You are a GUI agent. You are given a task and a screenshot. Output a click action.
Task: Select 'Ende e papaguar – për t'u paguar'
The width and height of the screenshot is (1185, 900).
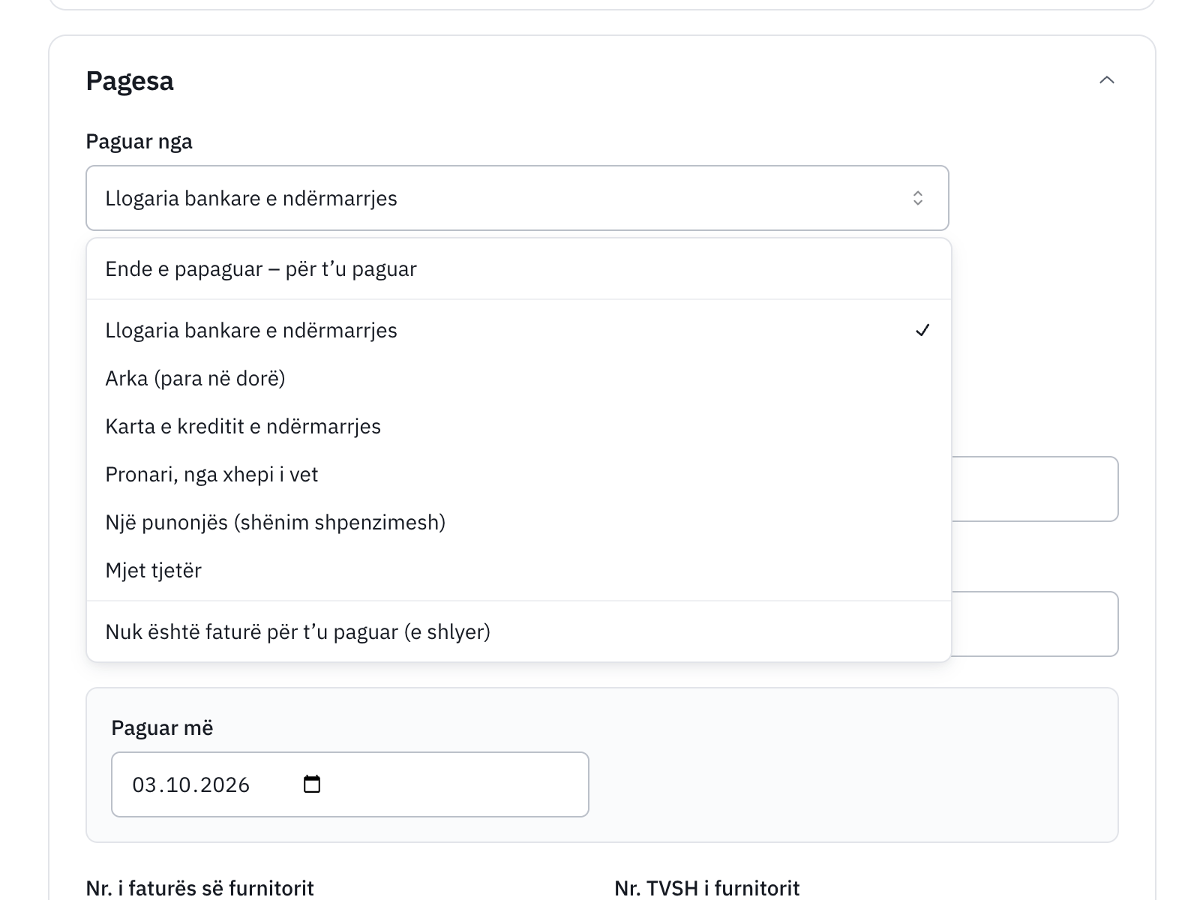[x=519, y=269]
